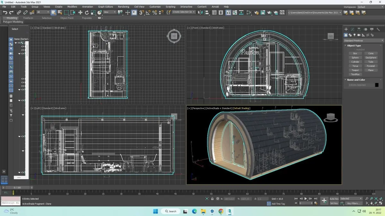The height and width of the screenshot is (216, 385).
Task: Select the Move transform tool
Action: pos(80,12)
